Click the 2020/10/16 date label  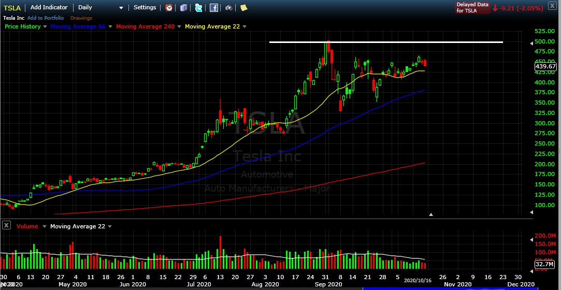click(x=418, y=281)
